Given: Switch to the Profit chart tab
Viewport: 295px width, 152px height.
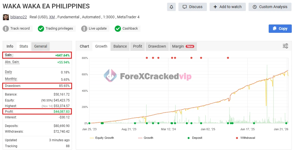Looking at the screenshot, I should pos(138,46).
